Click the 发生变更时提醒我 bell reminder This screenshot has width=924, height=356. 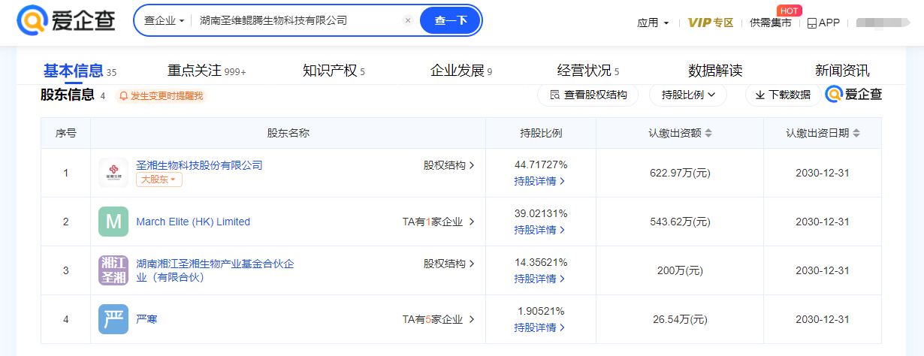pyautogui.click(x=161, y=95)
